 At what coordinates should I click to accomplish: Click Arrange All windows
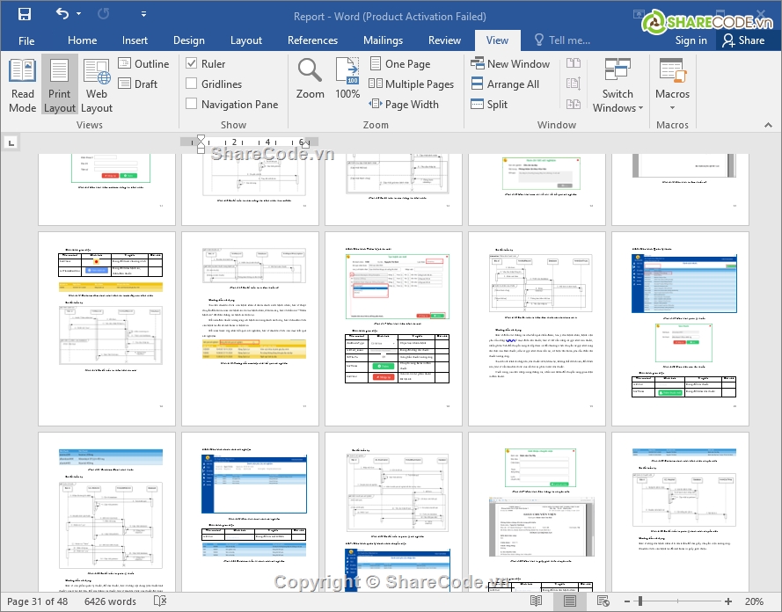coord(505,84)
